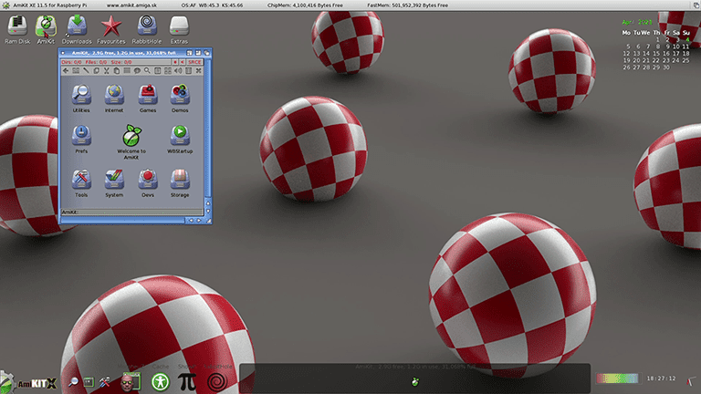Click the red dot button beside SRCE
Image resolution: width=701 pixels, height=394 pixels.
pyautogui.click(x=175, y=62)
